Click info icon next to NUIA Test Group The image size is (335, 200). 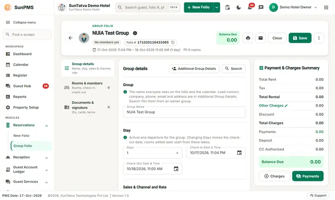click(x=135, y=33)
